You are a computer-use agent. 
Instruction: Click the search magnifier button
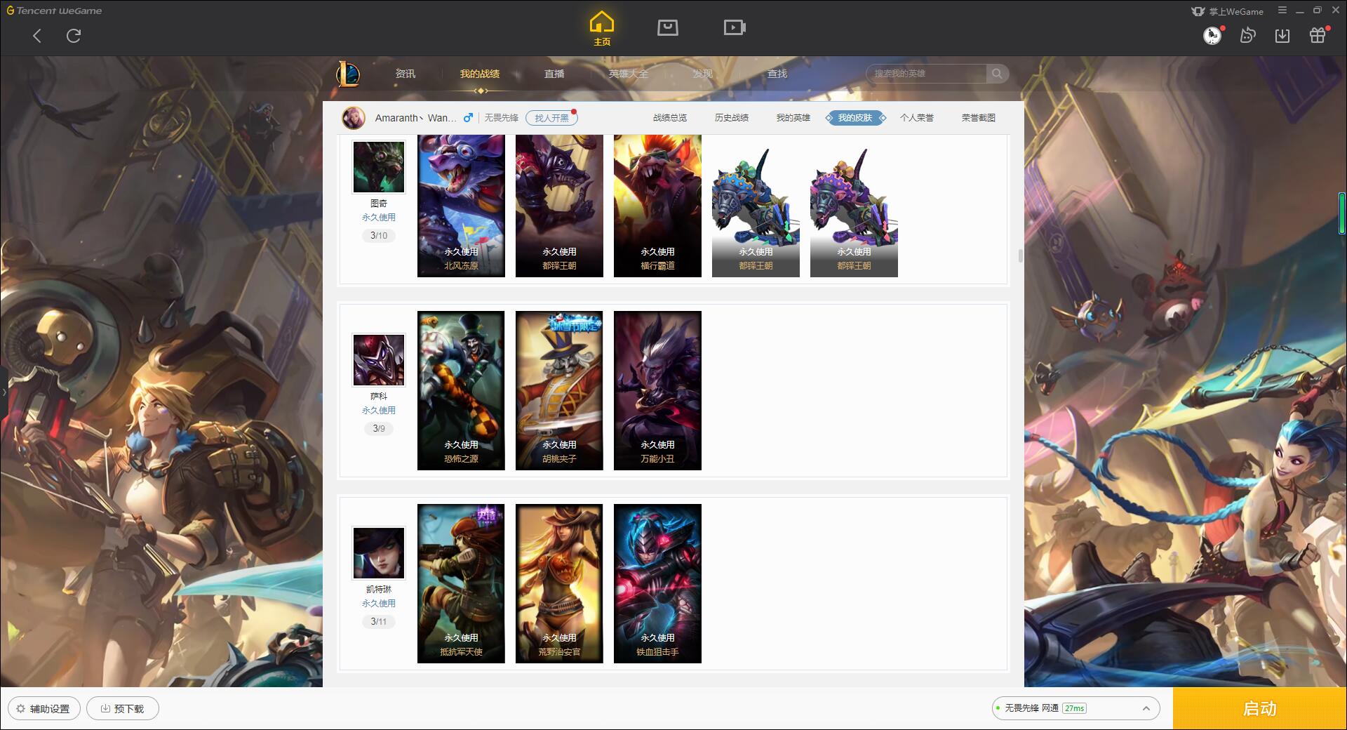pyautogui.click(x=997, y=74)
